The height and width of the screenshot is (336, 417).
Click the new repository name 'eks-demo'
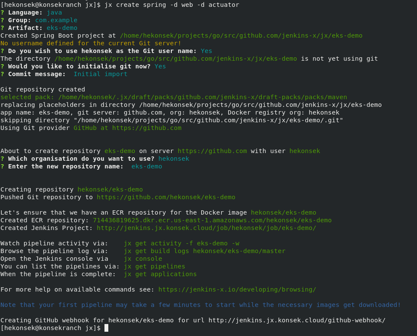click(x=147, y=167)
